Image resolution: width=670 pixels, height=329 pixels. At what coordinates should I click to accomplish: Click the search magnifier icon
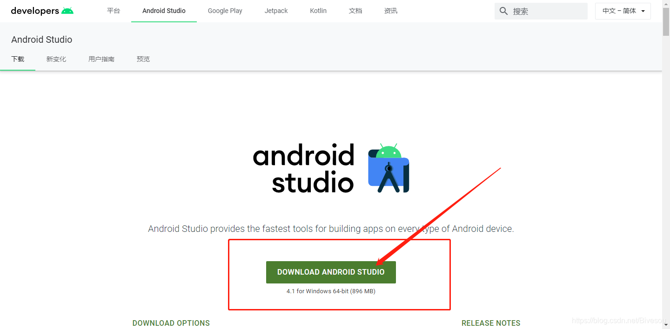pyautogui.click(x=503, y=11)
